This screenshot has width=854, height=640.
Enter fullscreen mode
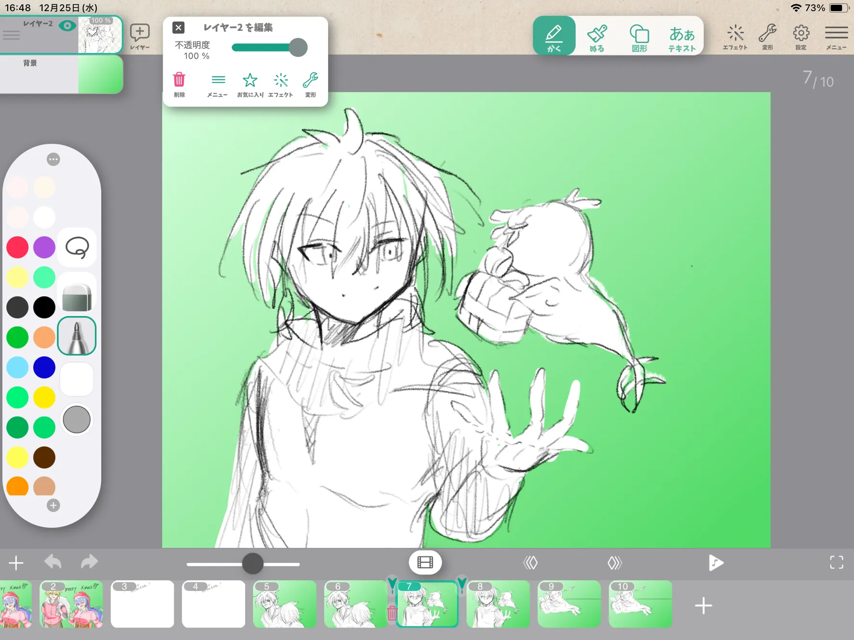(x=837, y=562)
